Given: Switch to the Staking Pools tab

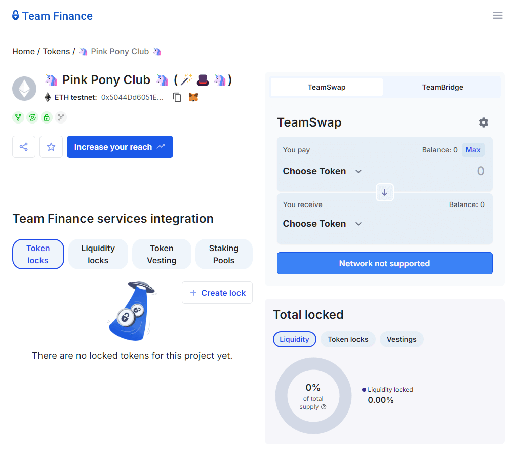Looking at the screenshot, I should click(x=224, y=254).
